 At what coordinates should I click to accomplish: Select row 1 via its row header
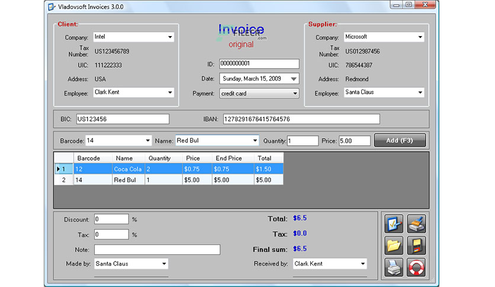point(64,169)
